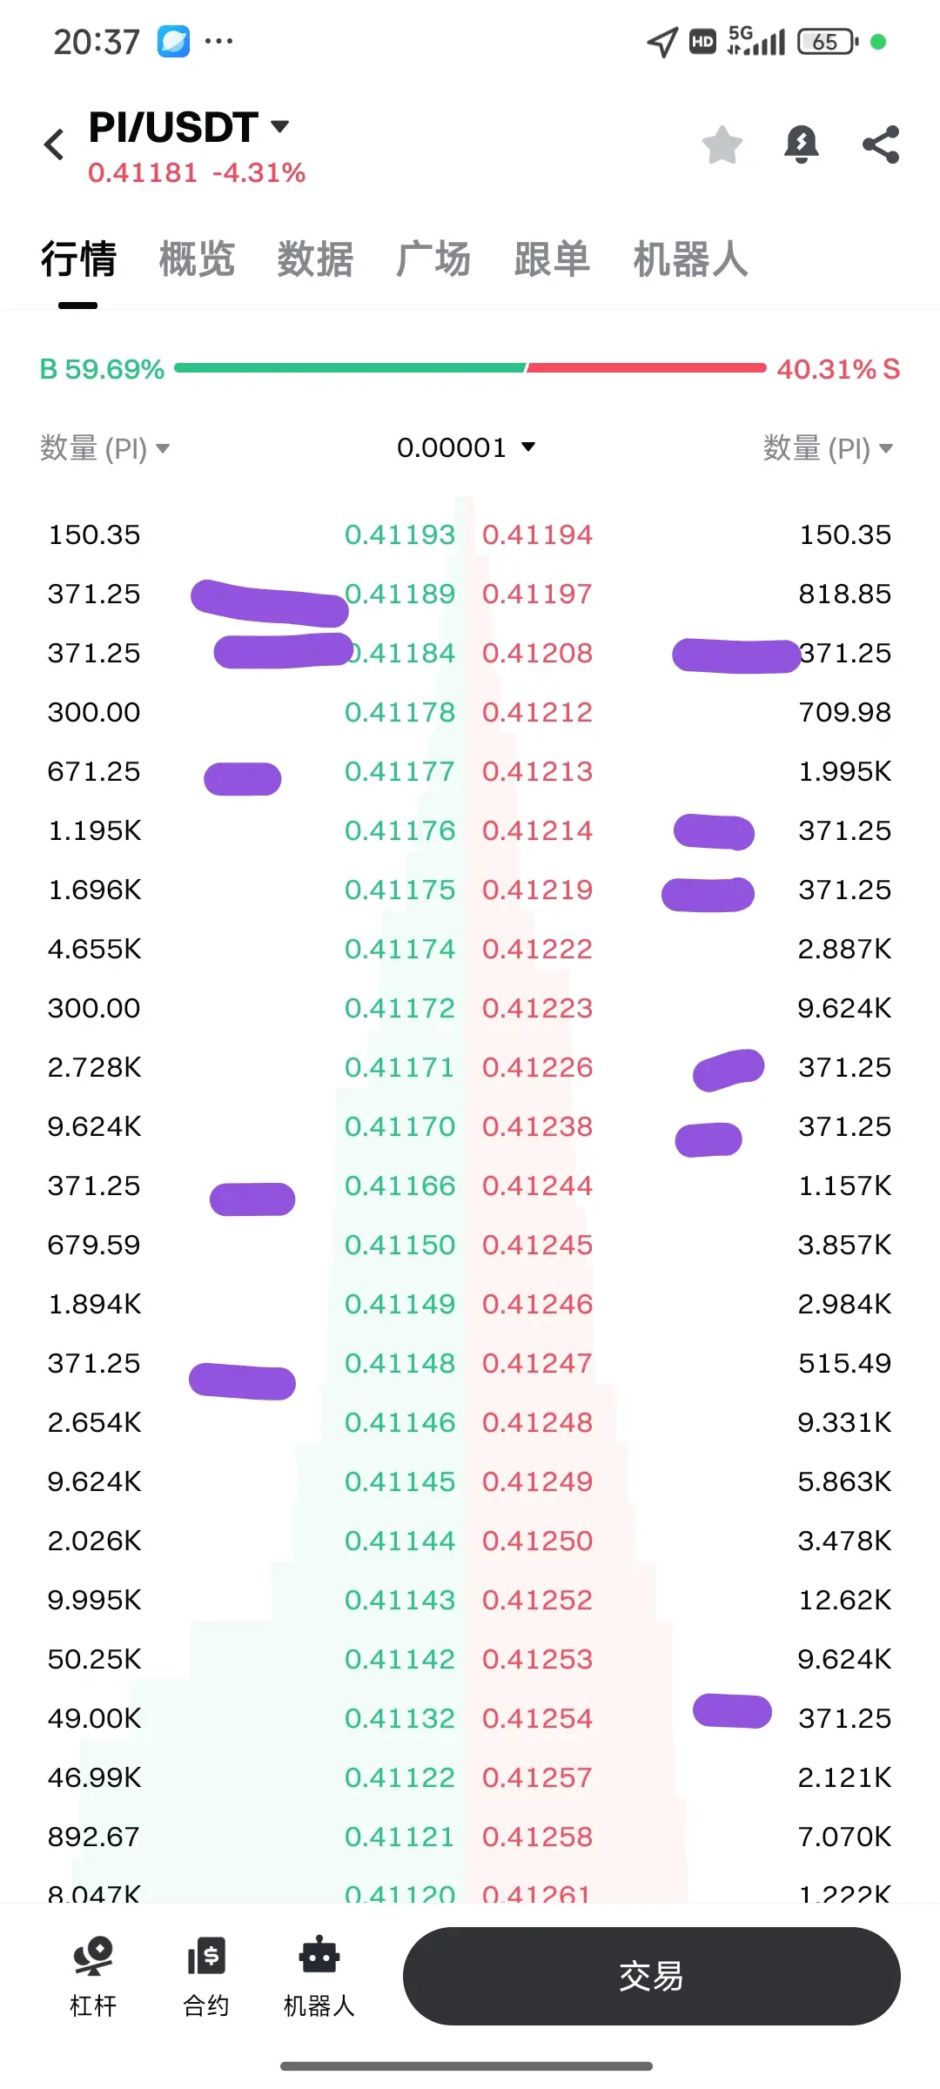The height and width of the screenshot is (2089, 940).
Task: Tap the buy/sell ratio bar
Action: 470,368
